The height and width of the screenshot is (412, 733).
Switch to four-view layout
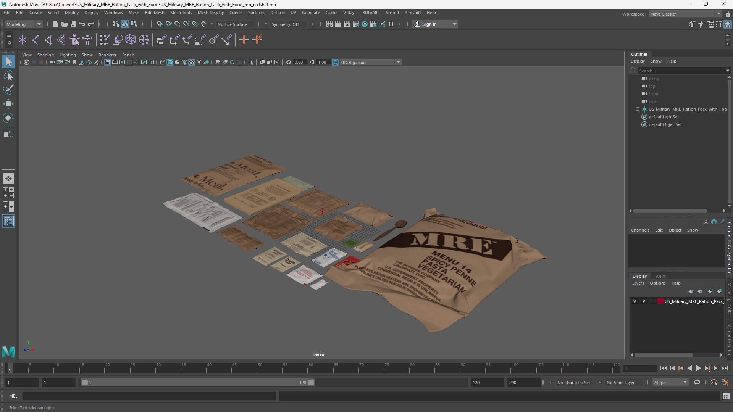click(x=8, y=193)
